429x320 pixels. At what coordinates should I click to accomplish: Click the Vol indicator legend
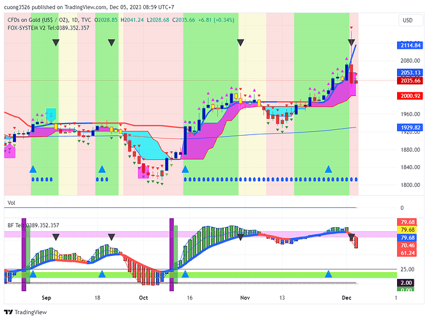point(12,203)
